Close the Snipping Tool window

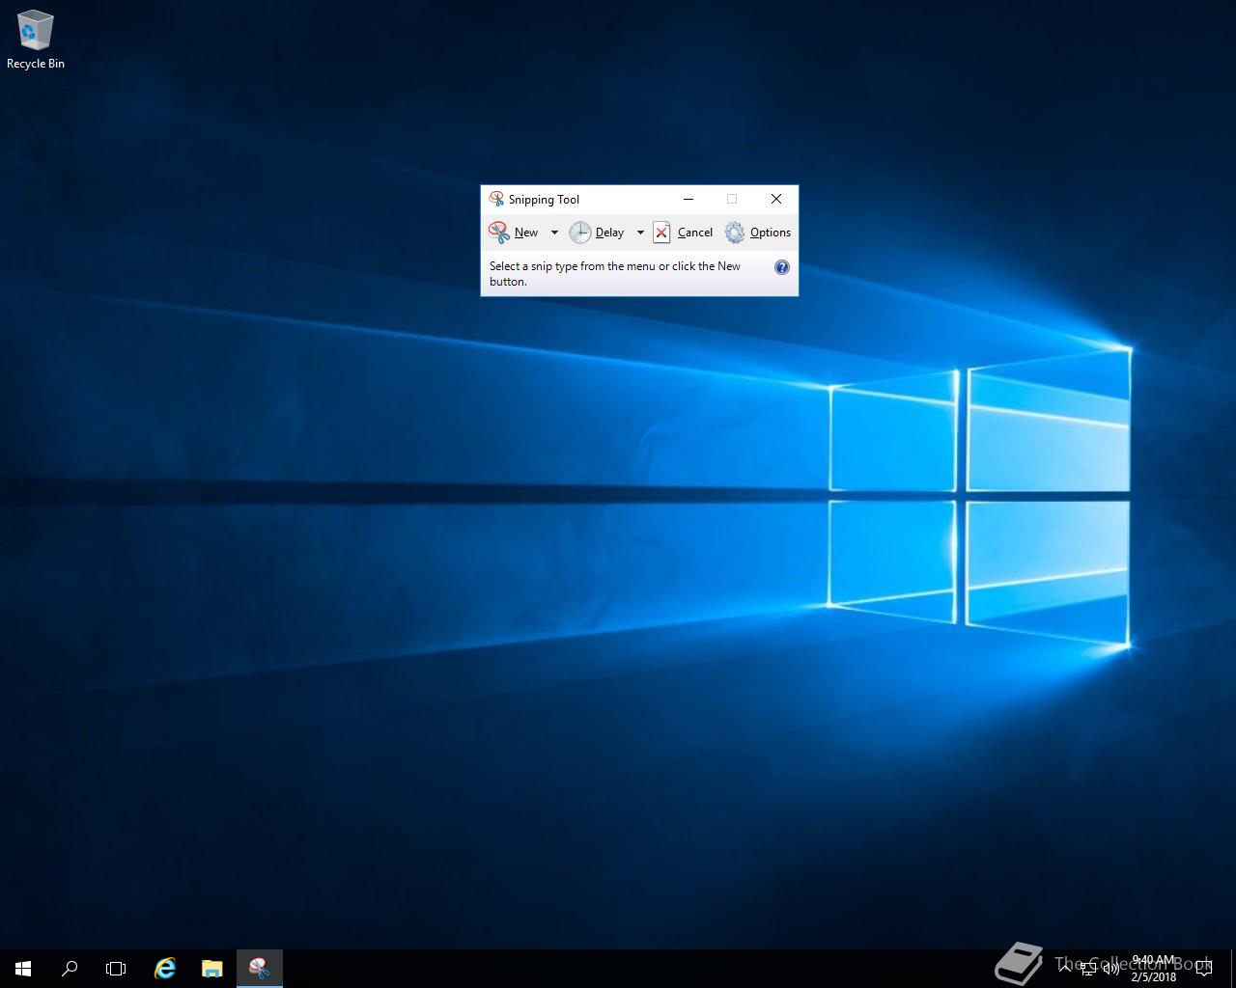[776, 199]
